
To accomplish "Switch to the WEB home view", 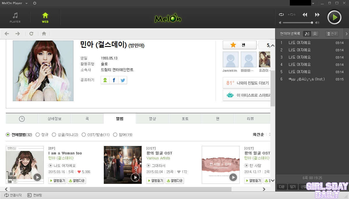I will point(45,17).
